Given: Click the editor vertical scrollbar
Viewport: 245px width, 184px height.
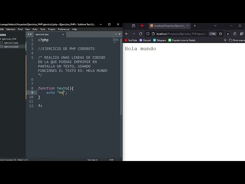Looking at the screenshot, I should tap(121, 77).
